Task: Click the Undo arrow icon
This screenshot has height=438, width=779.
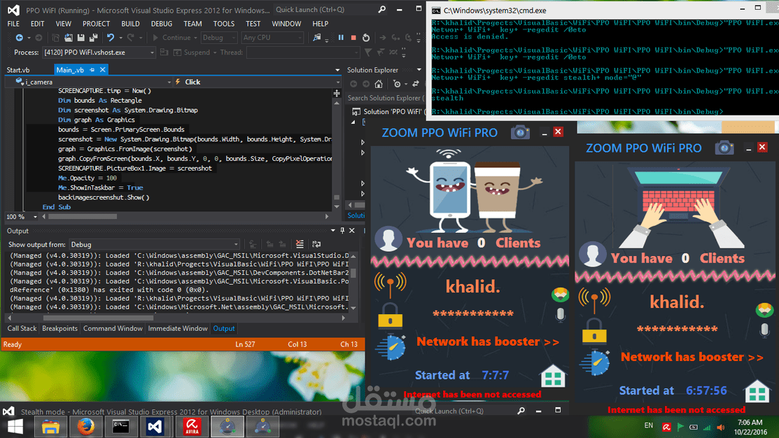Action: tap(111, 38)
